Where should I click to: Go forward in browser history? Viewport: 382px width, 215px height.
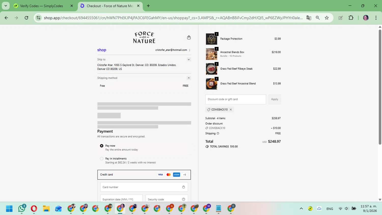coord(16,18)
